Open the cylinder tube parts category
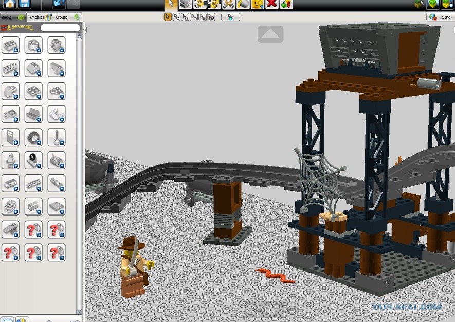Image resolution: width=455 pixels, height=322 pixels. (33, 206)
